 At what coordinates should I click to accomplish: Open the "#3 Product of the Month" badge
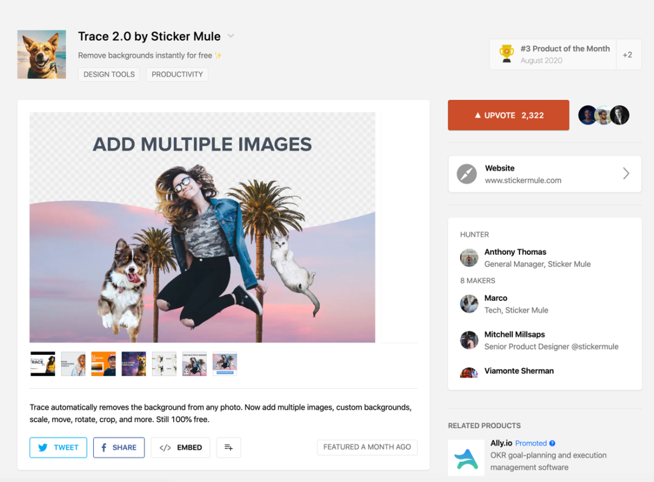click(x=553, y=54)
